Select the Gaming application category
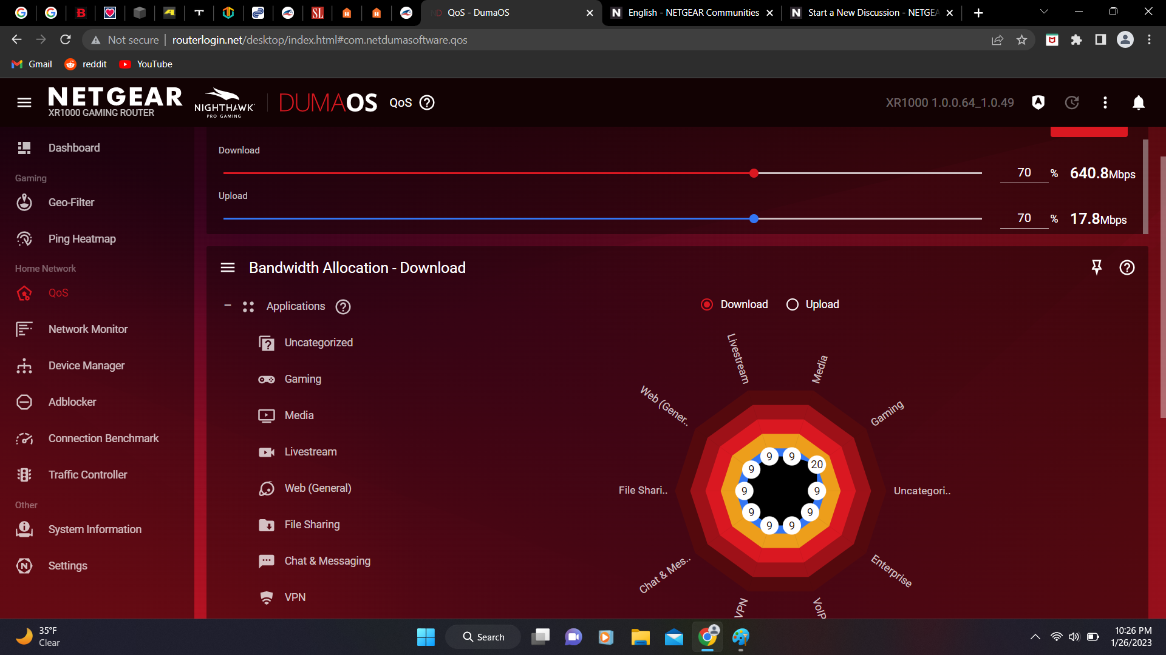 (302, 378)
